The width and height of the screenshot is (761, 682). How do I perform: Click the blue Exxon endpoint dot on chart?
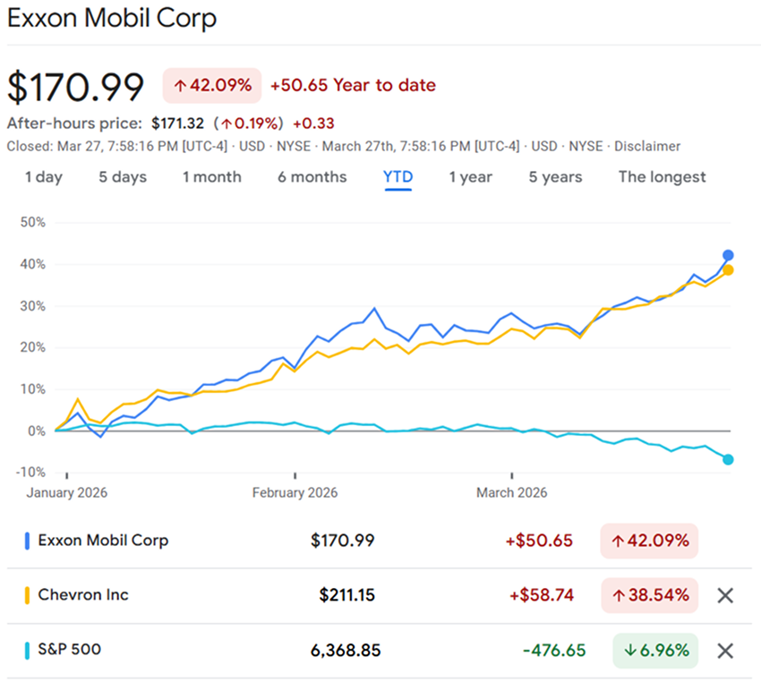[x=728, y=255]
